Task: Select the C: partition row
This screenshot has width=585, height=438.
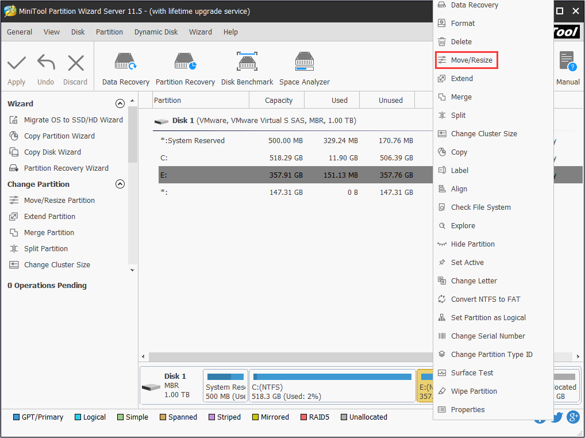Action: pos(295,158)
